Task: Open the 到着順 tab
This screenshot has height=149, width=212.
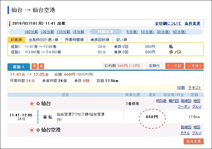Action: tap(16, 40)
